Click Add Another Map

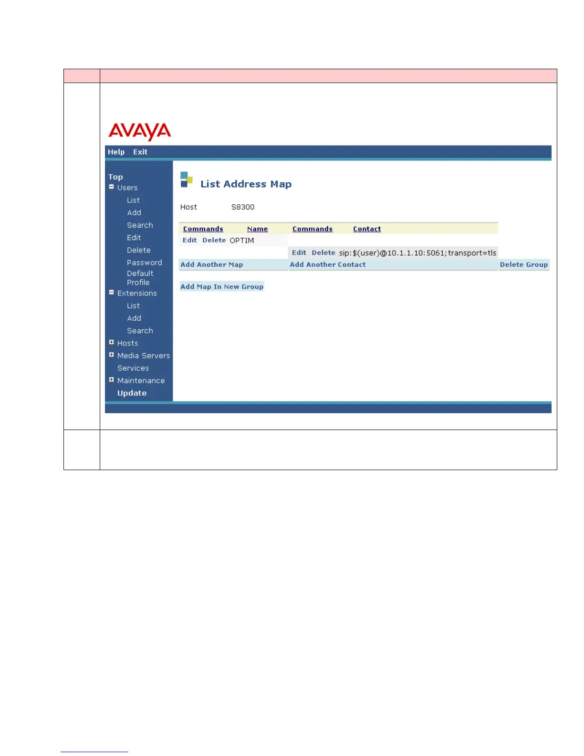tap(212, 264)
